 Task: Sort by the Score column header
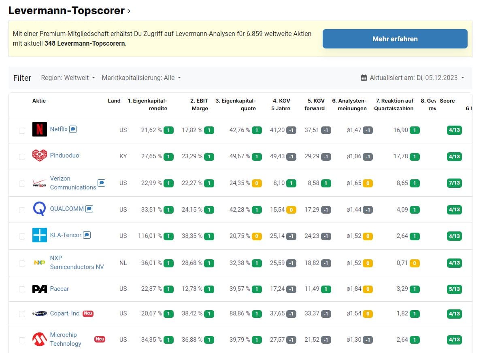[447, 101]
